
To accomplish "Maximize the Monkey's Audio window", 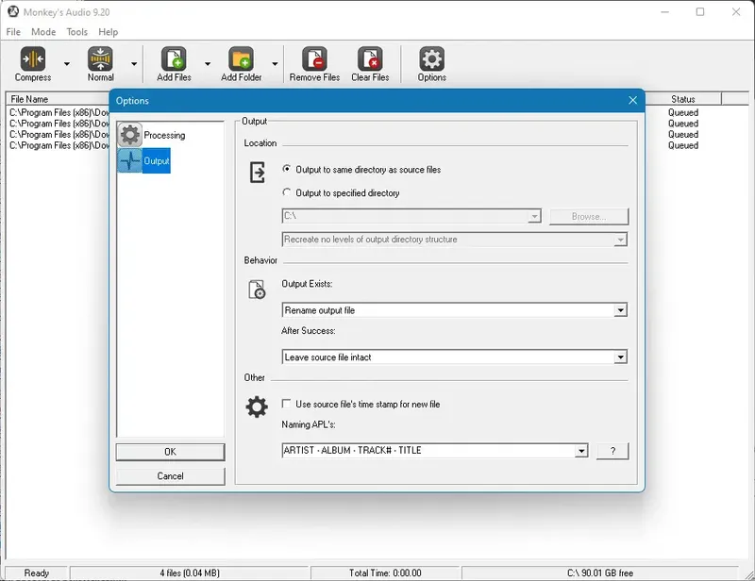I will (700, 11).
